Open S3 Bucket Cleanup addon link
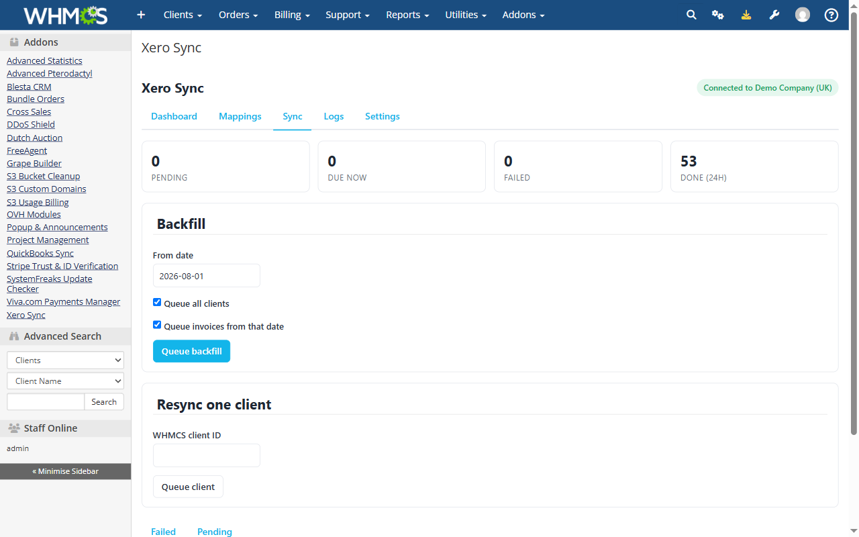The image size is (859, 537). coord(44,176)
